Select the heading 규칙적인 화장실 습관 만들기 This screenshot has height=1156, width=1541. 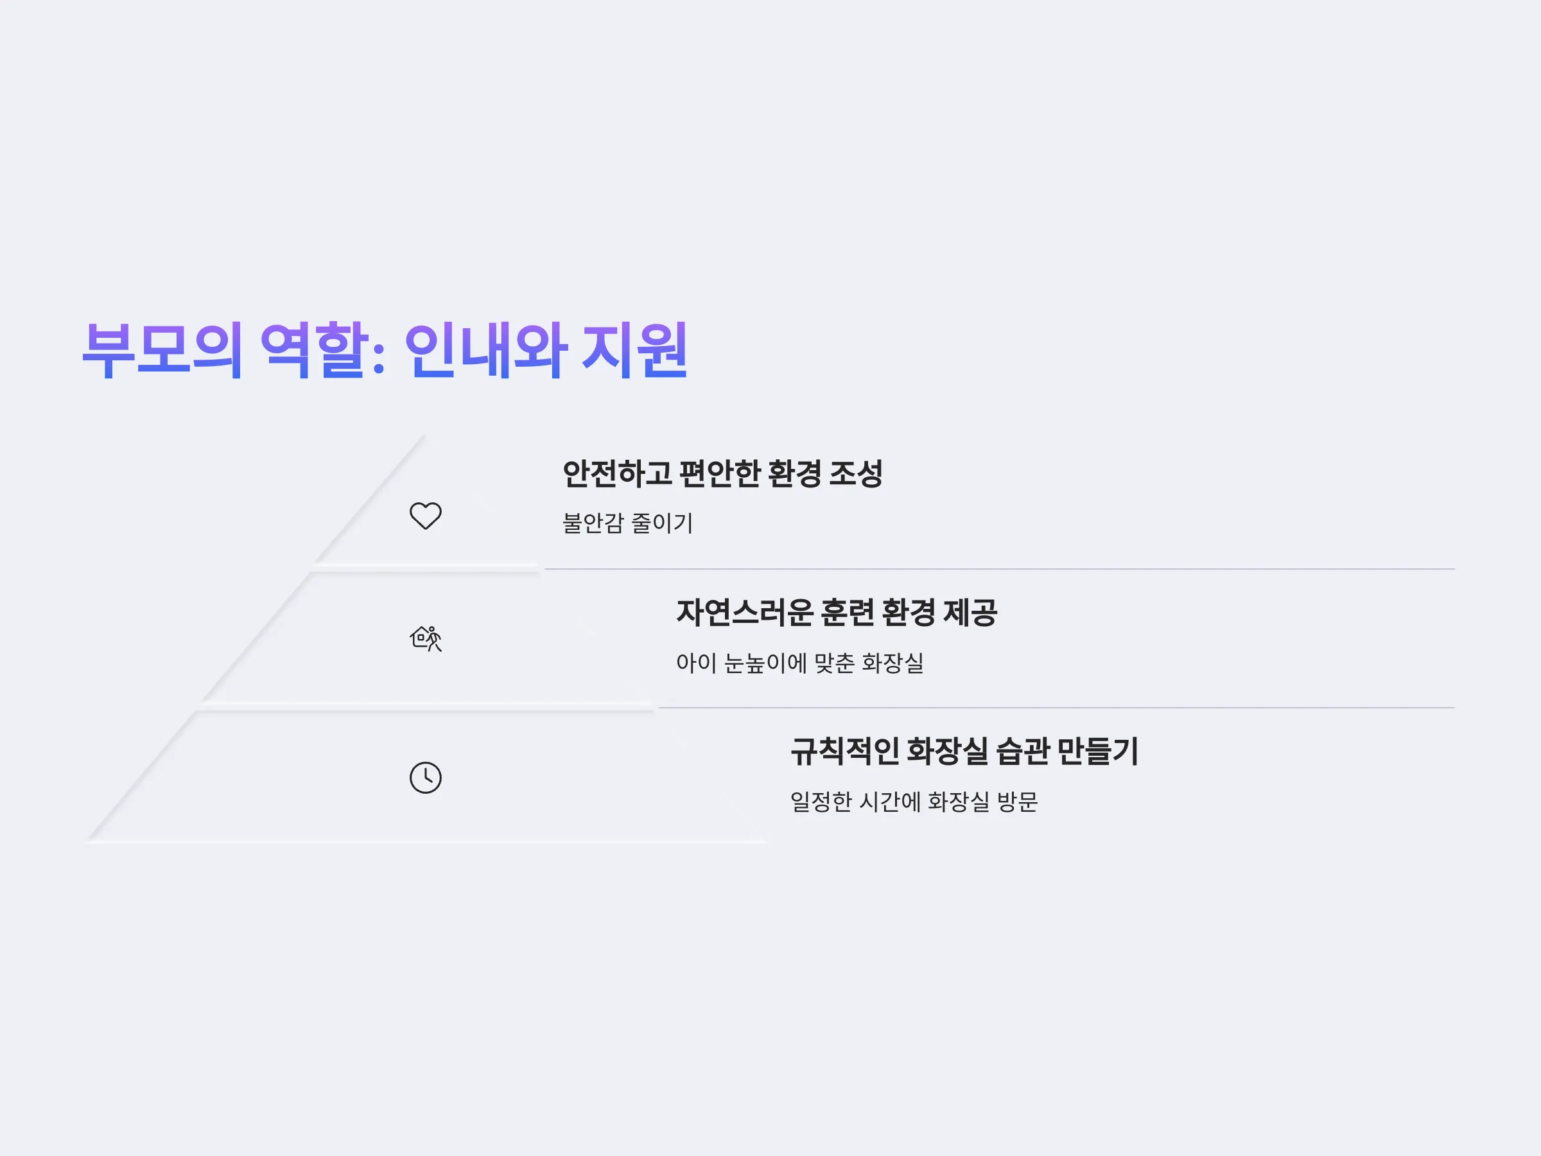coord(964,751)
